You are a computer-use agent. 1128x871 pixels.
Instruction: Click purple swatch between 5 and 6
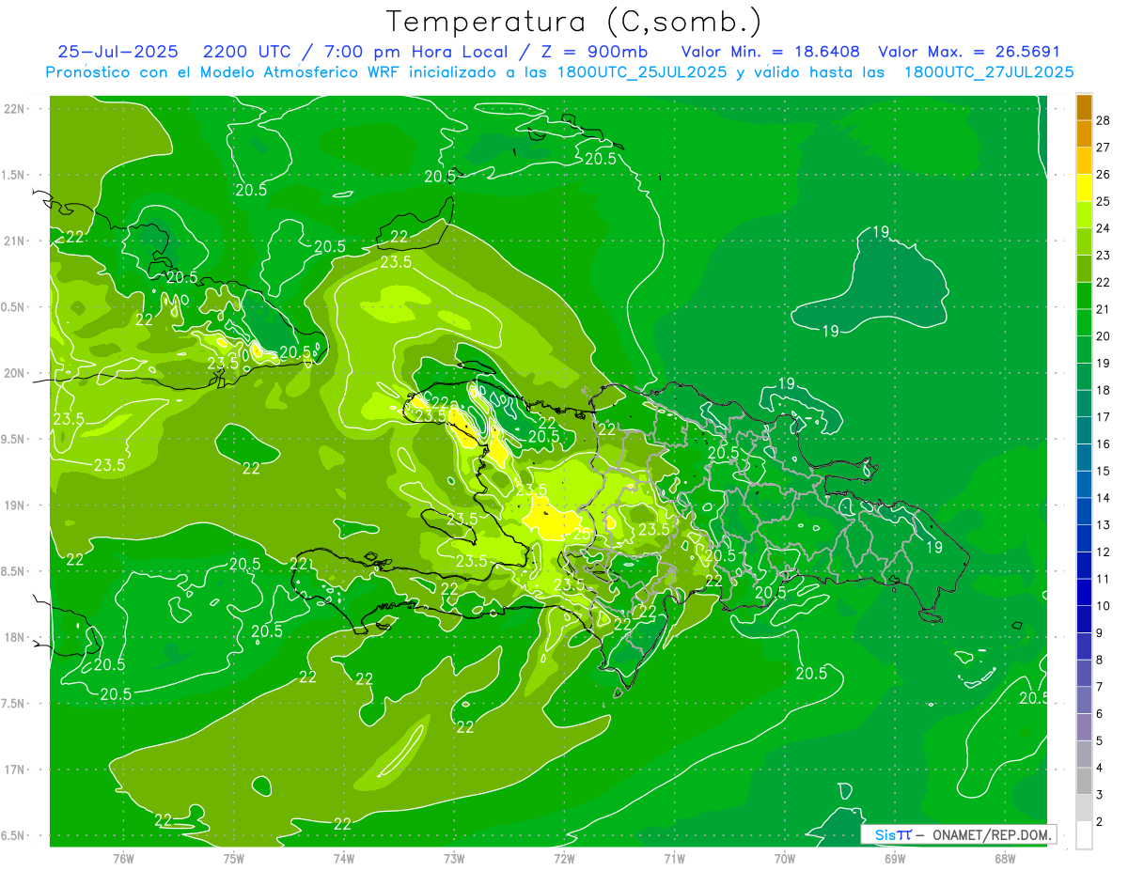[1084, 727]
